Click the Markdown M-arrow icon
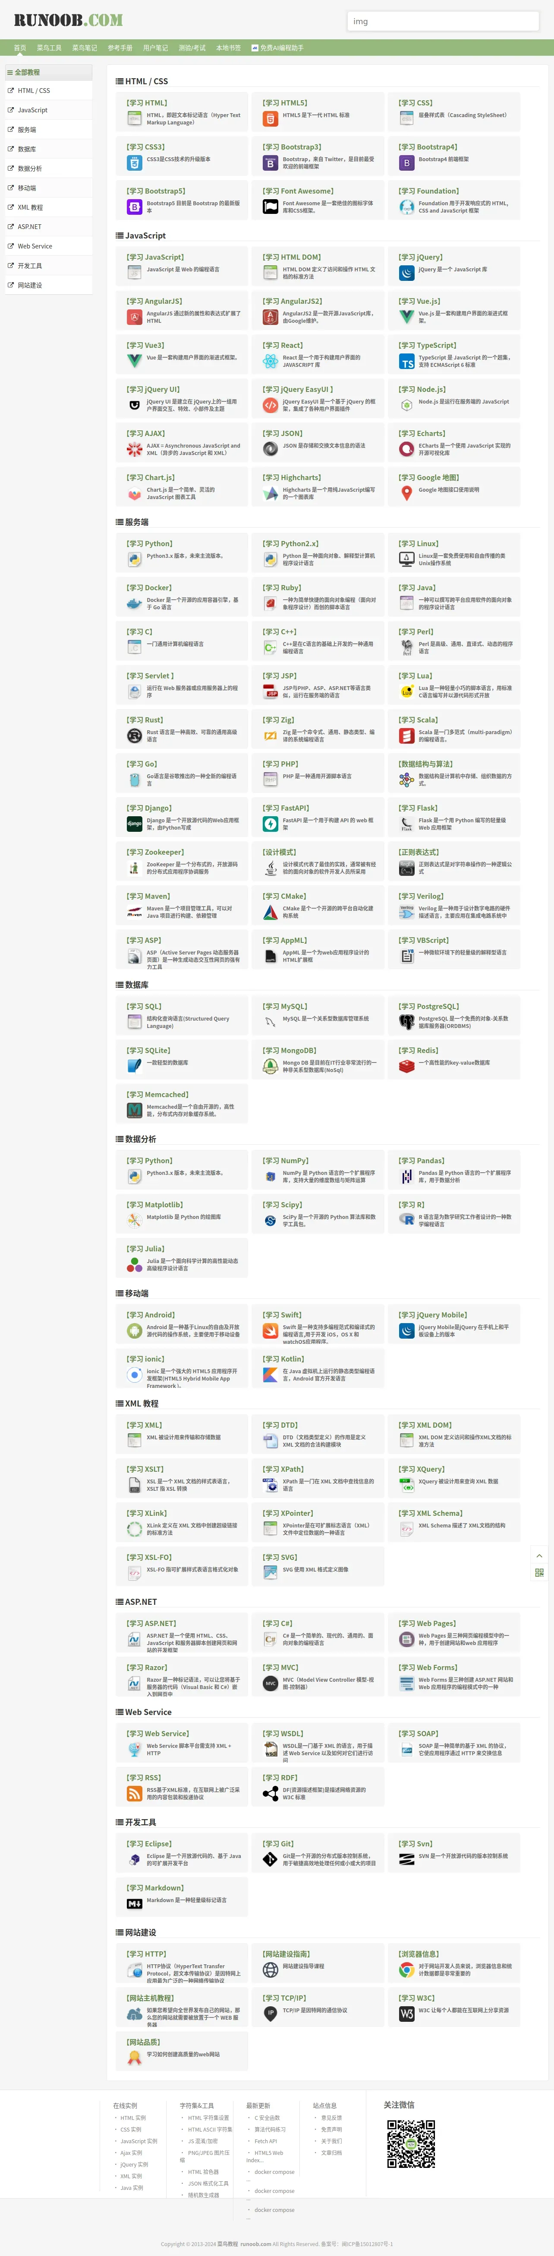 click(x=134, y=1904)
